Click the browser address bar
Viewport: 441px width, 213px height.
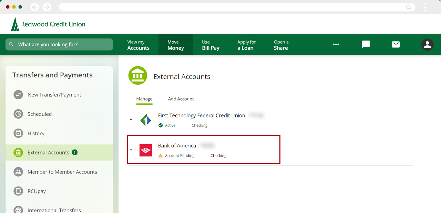click(237, 7)
